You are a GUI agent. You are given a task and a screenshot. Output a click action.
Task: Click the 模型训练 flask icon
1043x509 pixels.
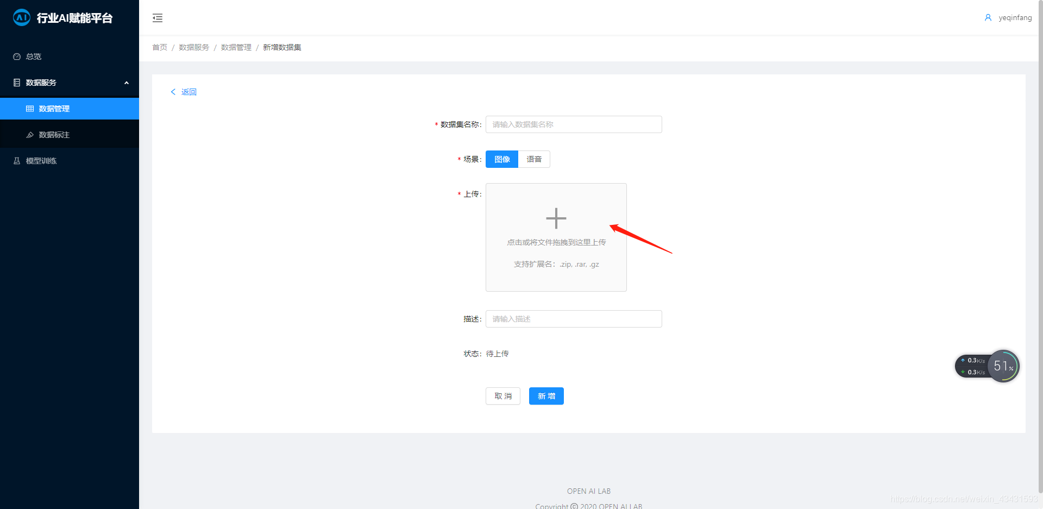(x=17, y=161)
